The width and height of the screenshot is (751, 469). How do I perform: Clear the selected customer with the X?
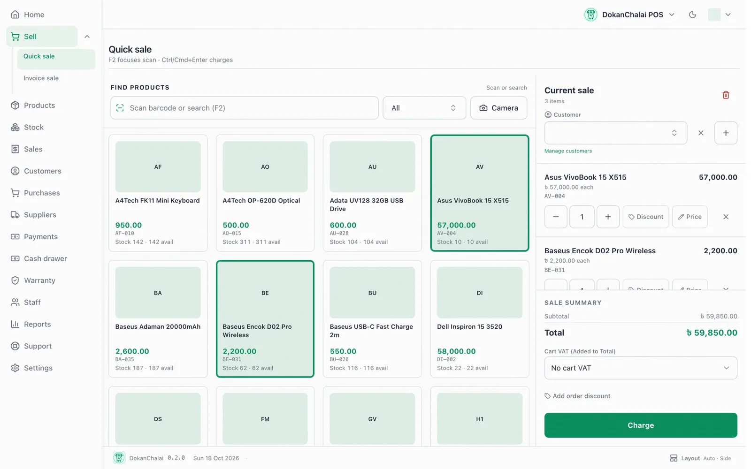[x=701, y=133]
